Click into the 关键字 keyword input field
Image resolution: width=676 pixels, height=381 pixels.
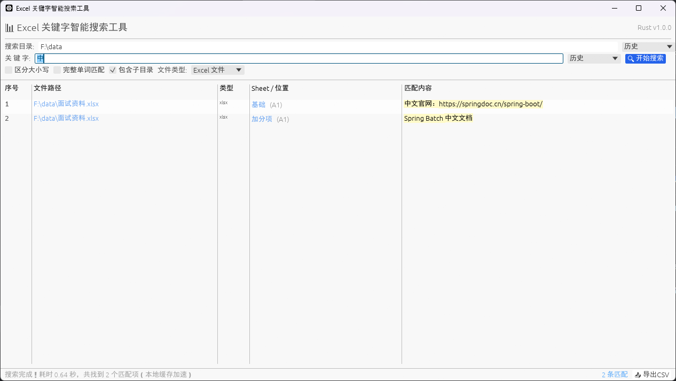[299, 58]
